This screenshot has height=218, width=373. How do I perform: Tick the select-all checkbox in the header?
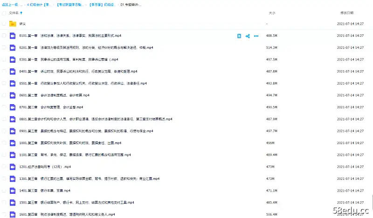pyautogui.click(x=4, y=13)
